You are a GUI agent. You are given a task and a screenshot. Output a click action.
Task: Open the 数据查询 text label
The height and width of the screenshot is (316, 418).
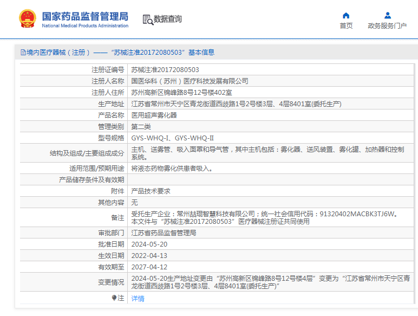pyautogui.click(x=168, y=19)
